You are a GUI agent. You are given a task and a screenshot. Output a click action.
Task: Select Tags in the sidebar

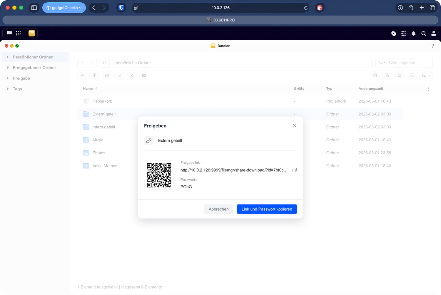click(17, 89)
